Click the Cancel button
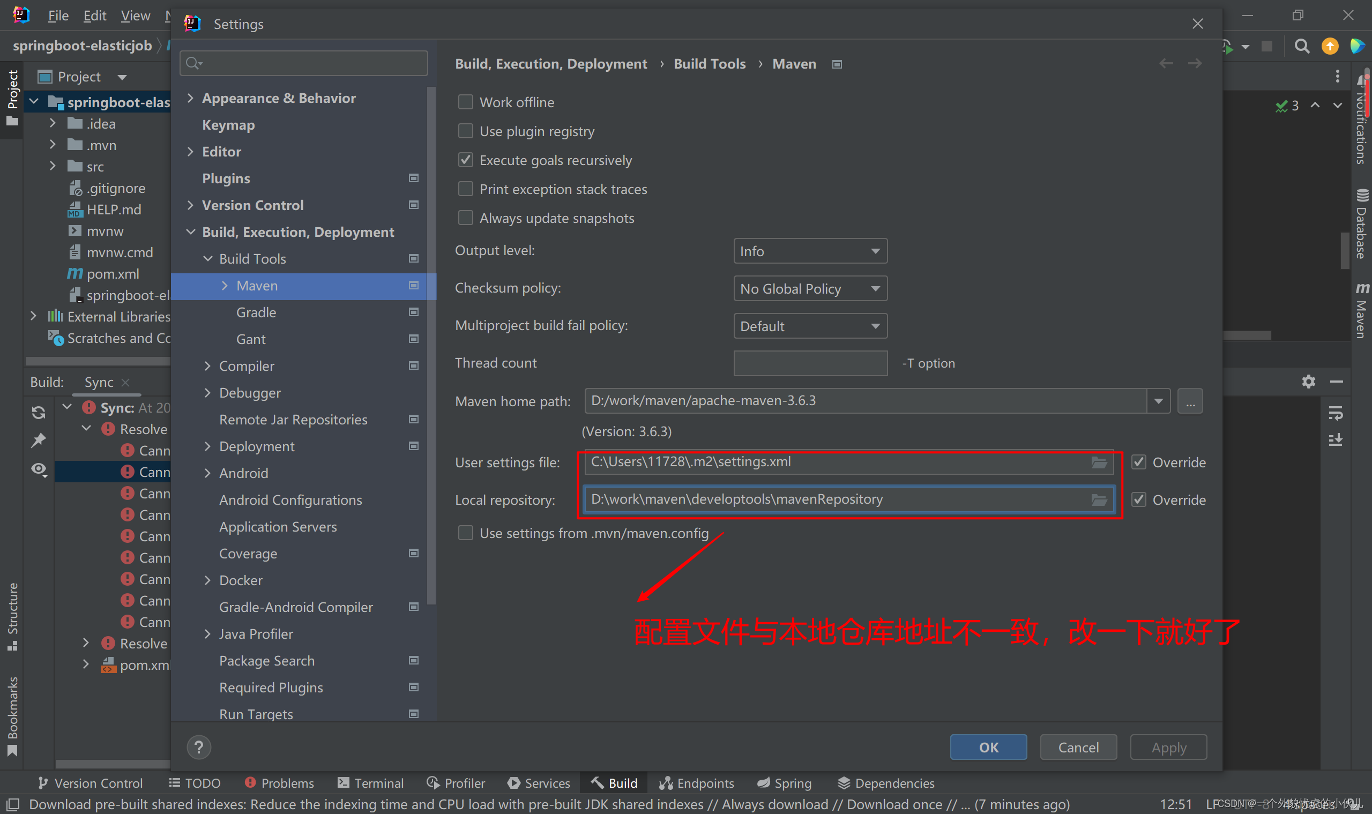The width and height of the screenshot is (1372, 814). coord(1078,747)
